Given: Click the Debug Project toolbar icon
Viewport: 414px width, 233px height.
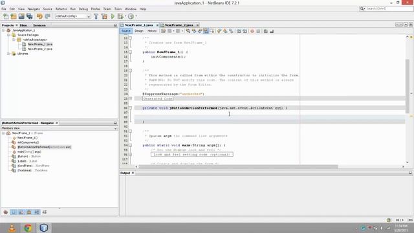Looking at the screenshot, I should [x=120, y=16].
